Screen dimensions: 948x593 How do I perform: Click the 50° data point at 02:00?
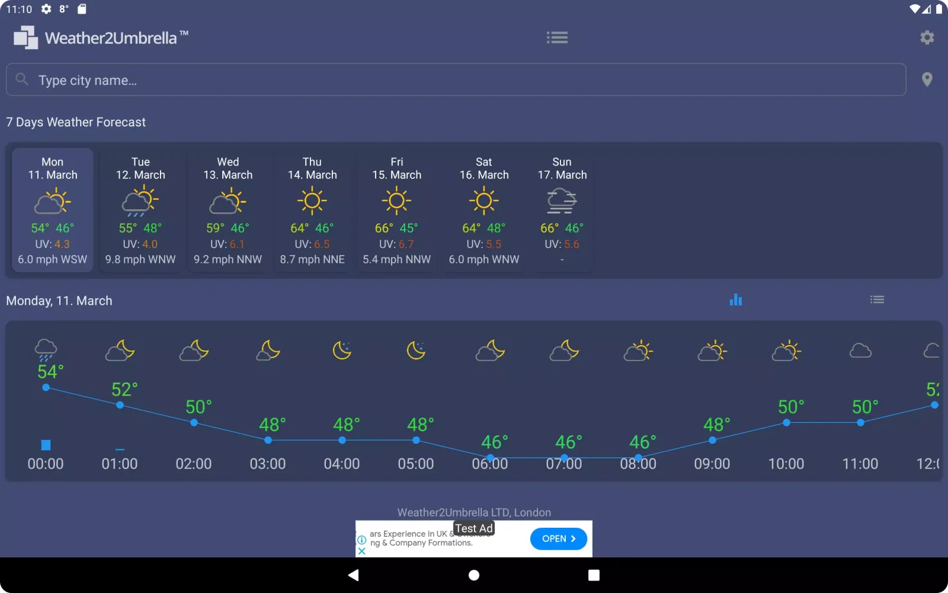tap(194, 423)
